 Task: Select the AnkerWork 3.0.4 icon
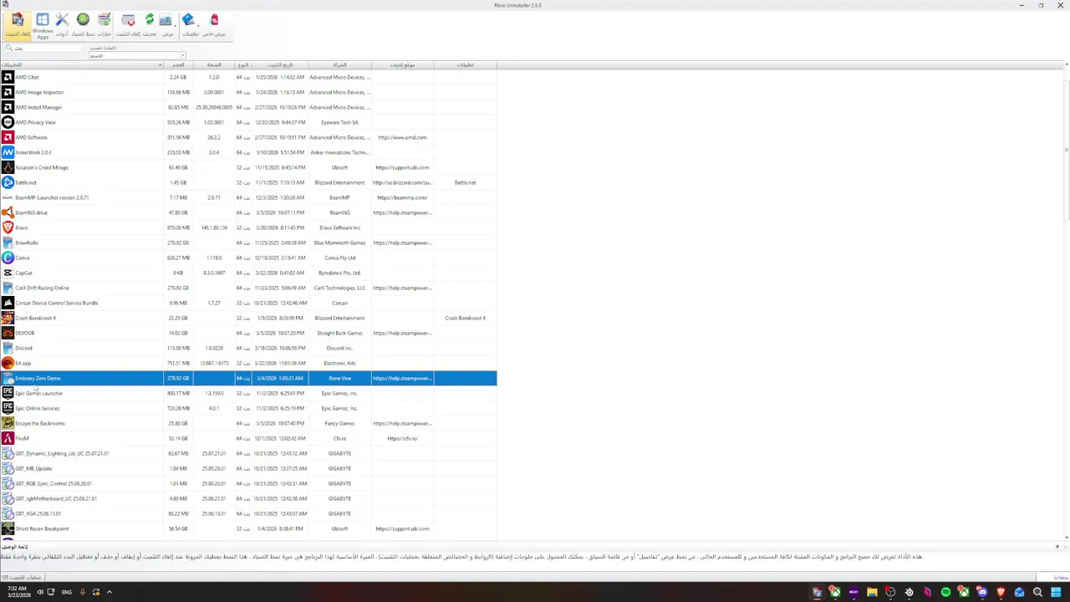(8, 152)
